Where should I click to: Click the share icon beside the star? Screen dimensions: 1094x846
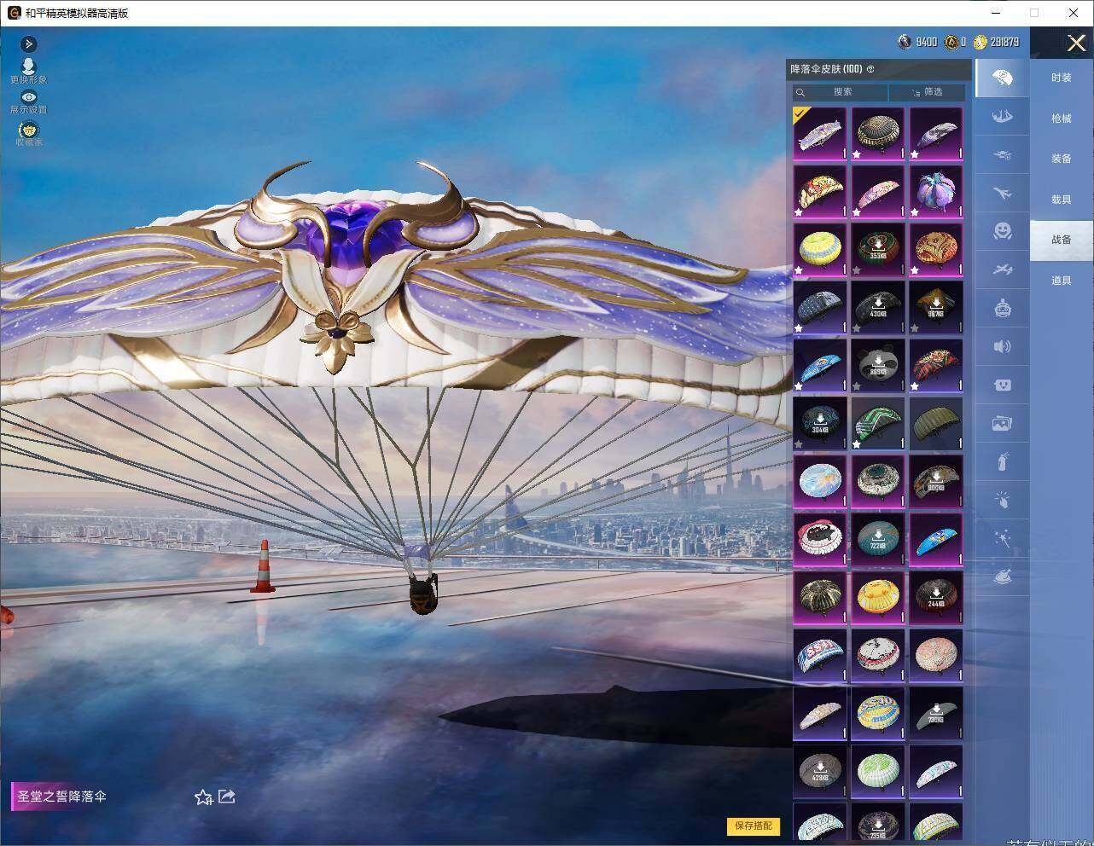[x=227, y=796]
